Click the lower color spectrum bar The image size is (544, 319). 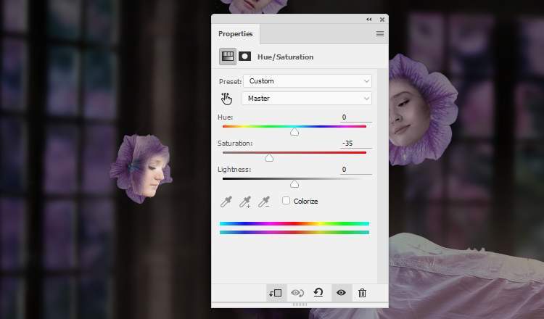click(294, 232)
